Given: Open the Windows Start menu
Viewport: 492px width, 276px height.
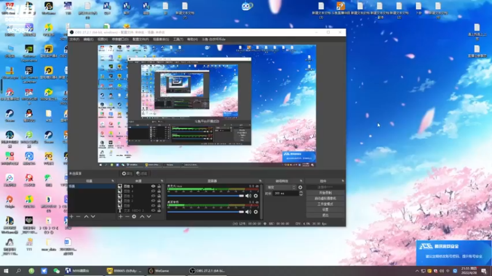Looking at the screenshot, I should pos(6,271).
